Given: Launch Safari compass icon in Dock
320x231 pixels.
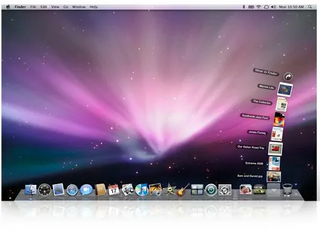Looking at the screenshot, I should (72, 190).
